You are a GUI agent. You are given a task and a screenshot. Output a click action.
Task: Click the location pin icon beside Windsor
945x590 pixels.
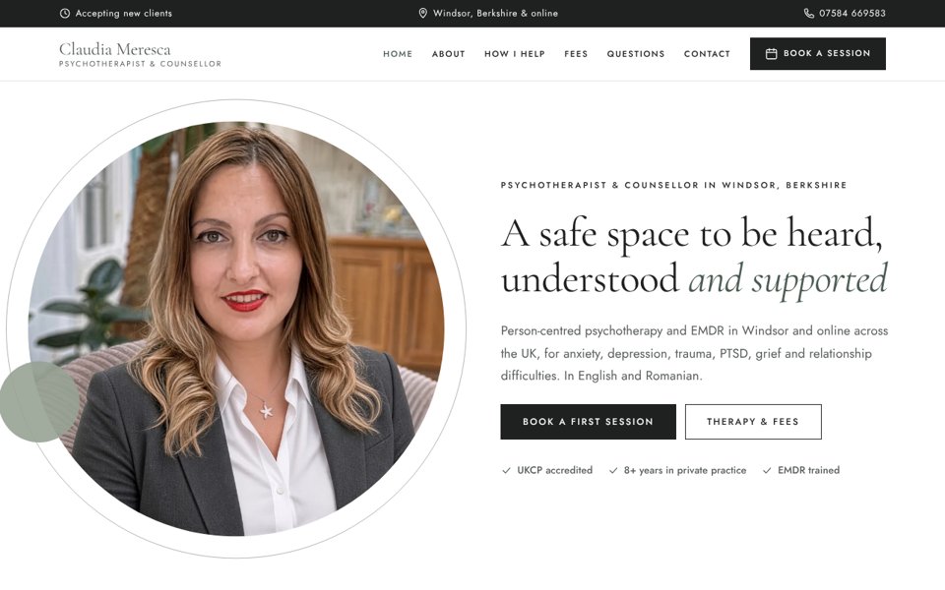point(423,13)
